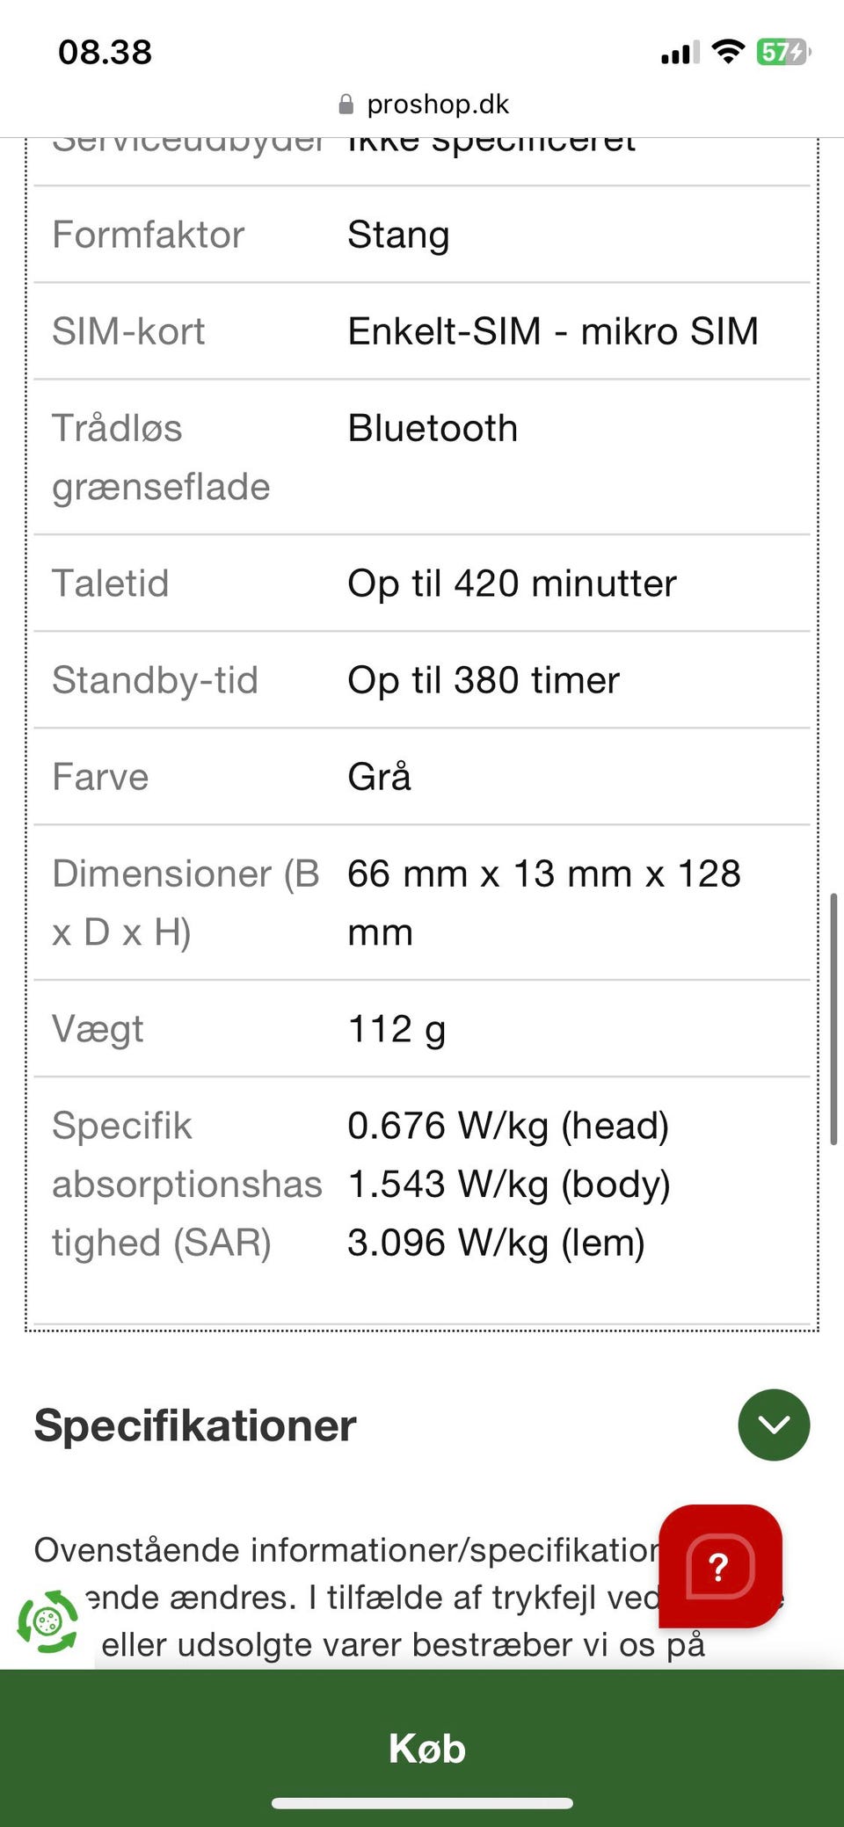The height and width of the screenshot is (1827, 844).
Task: Click the page scrollbar thumb
Action: pos(833,1019)
